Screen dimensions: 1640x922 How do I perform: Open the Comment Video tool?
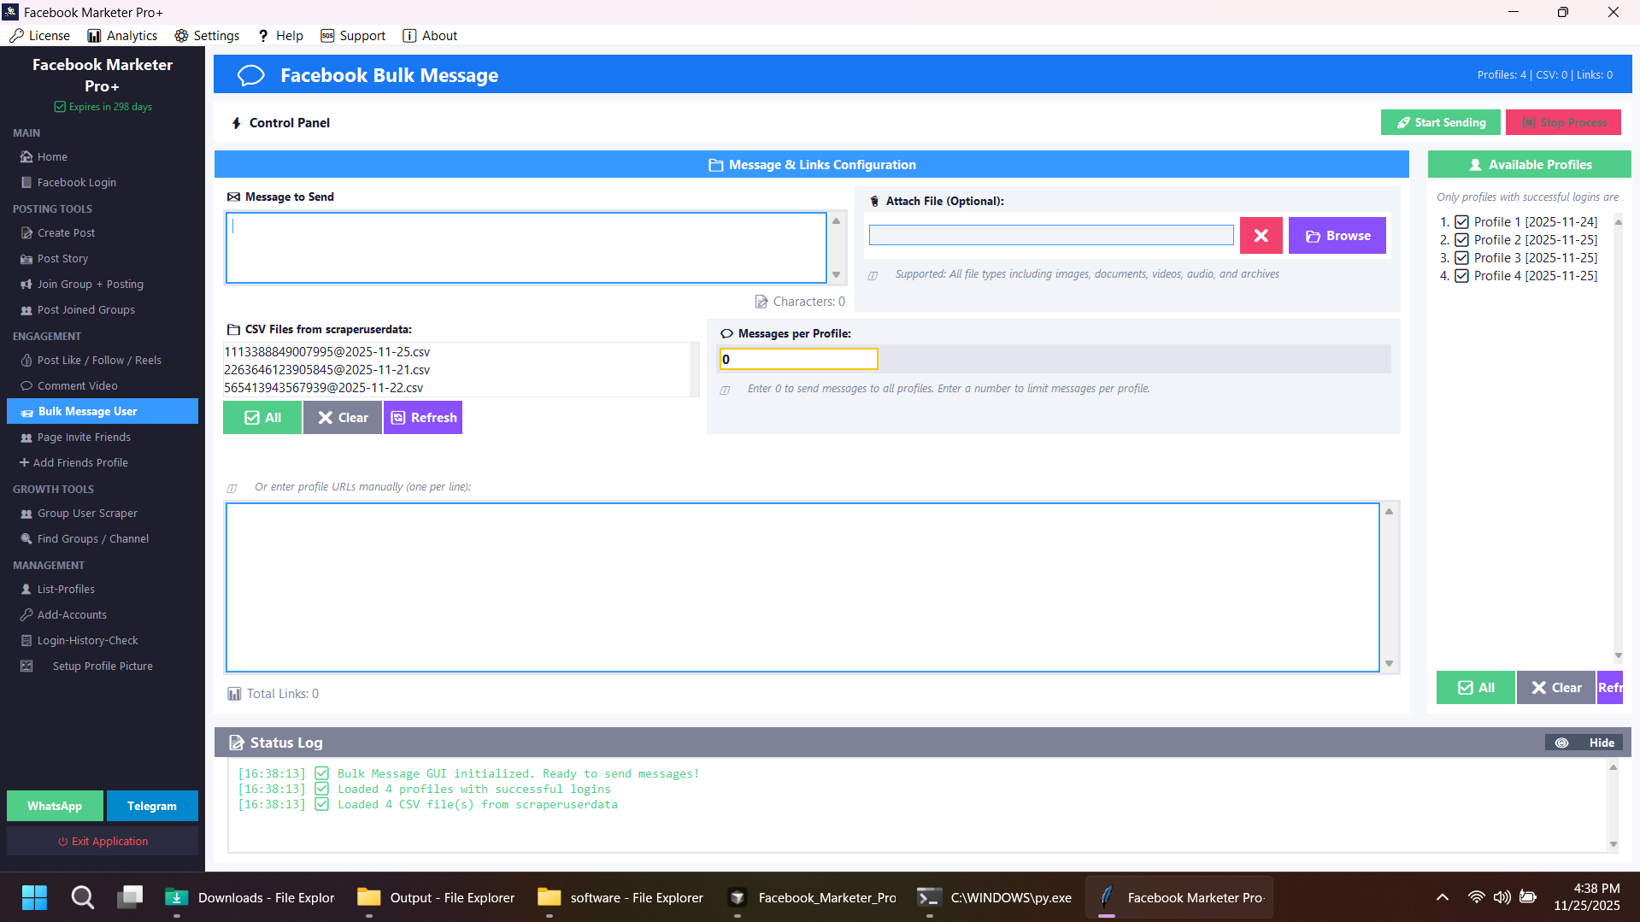click(77, 385)
